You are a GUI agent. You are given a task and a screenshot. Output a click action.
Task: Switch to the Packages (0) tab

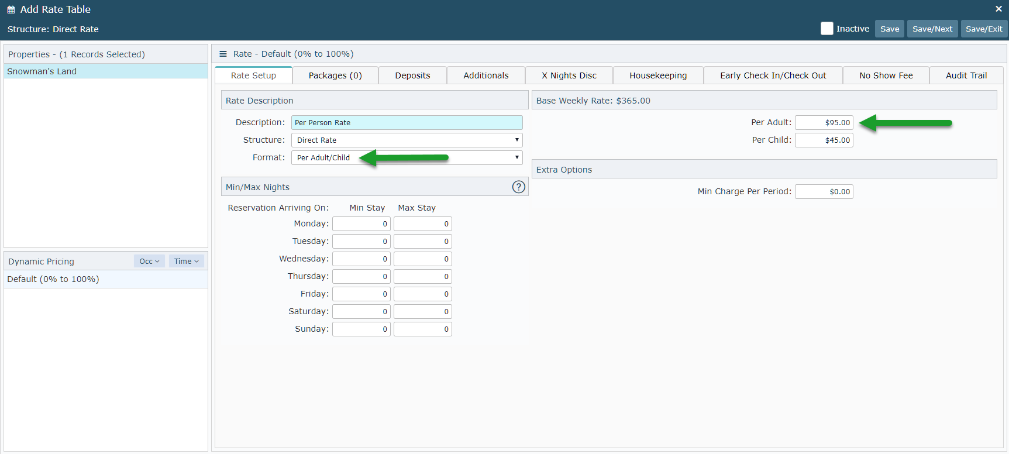pyautogui.click(x=335, y=75)
